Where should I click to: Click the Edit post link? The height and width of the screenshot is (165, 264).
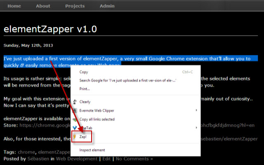pyautogui.click(x=106, y=159)
